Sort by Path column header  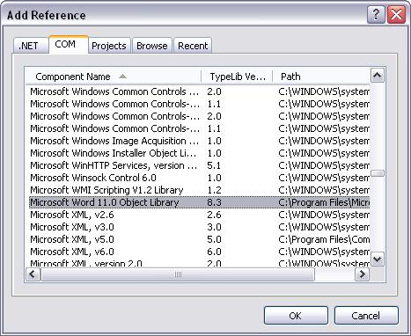pos(321,77)
